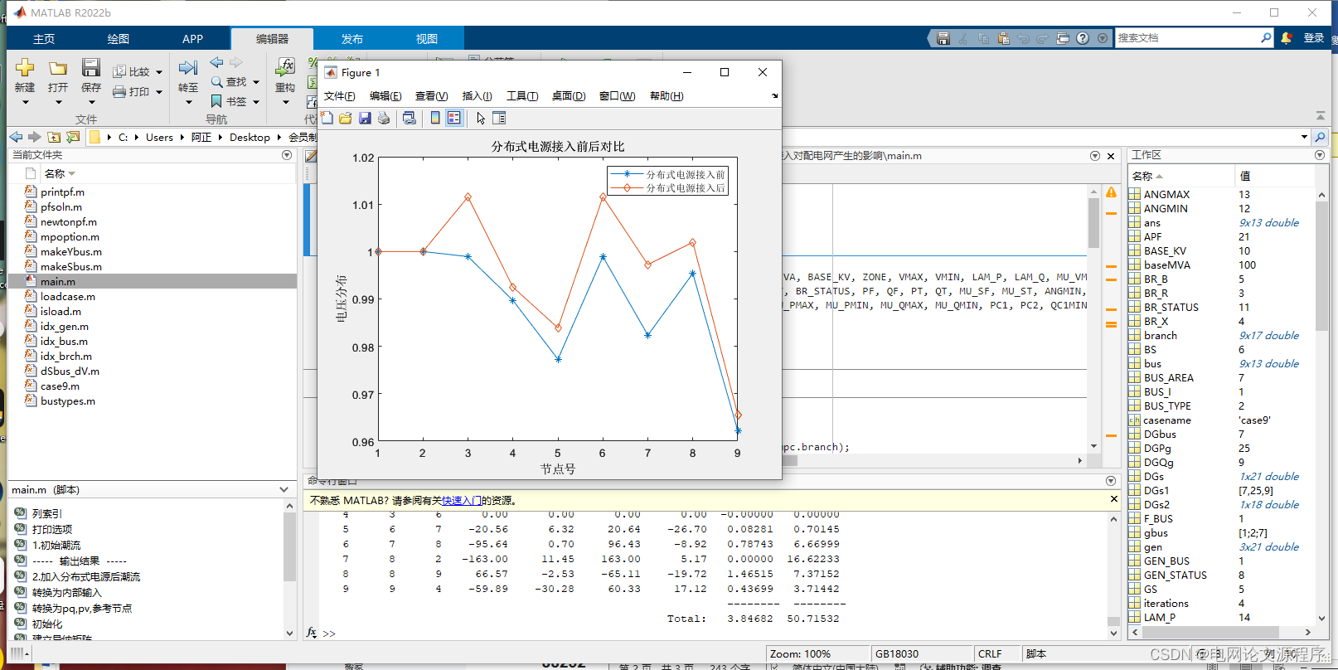Select the branch variable in workspace
Viewport: 1338px width, 670px height.
click(1160, 336)
